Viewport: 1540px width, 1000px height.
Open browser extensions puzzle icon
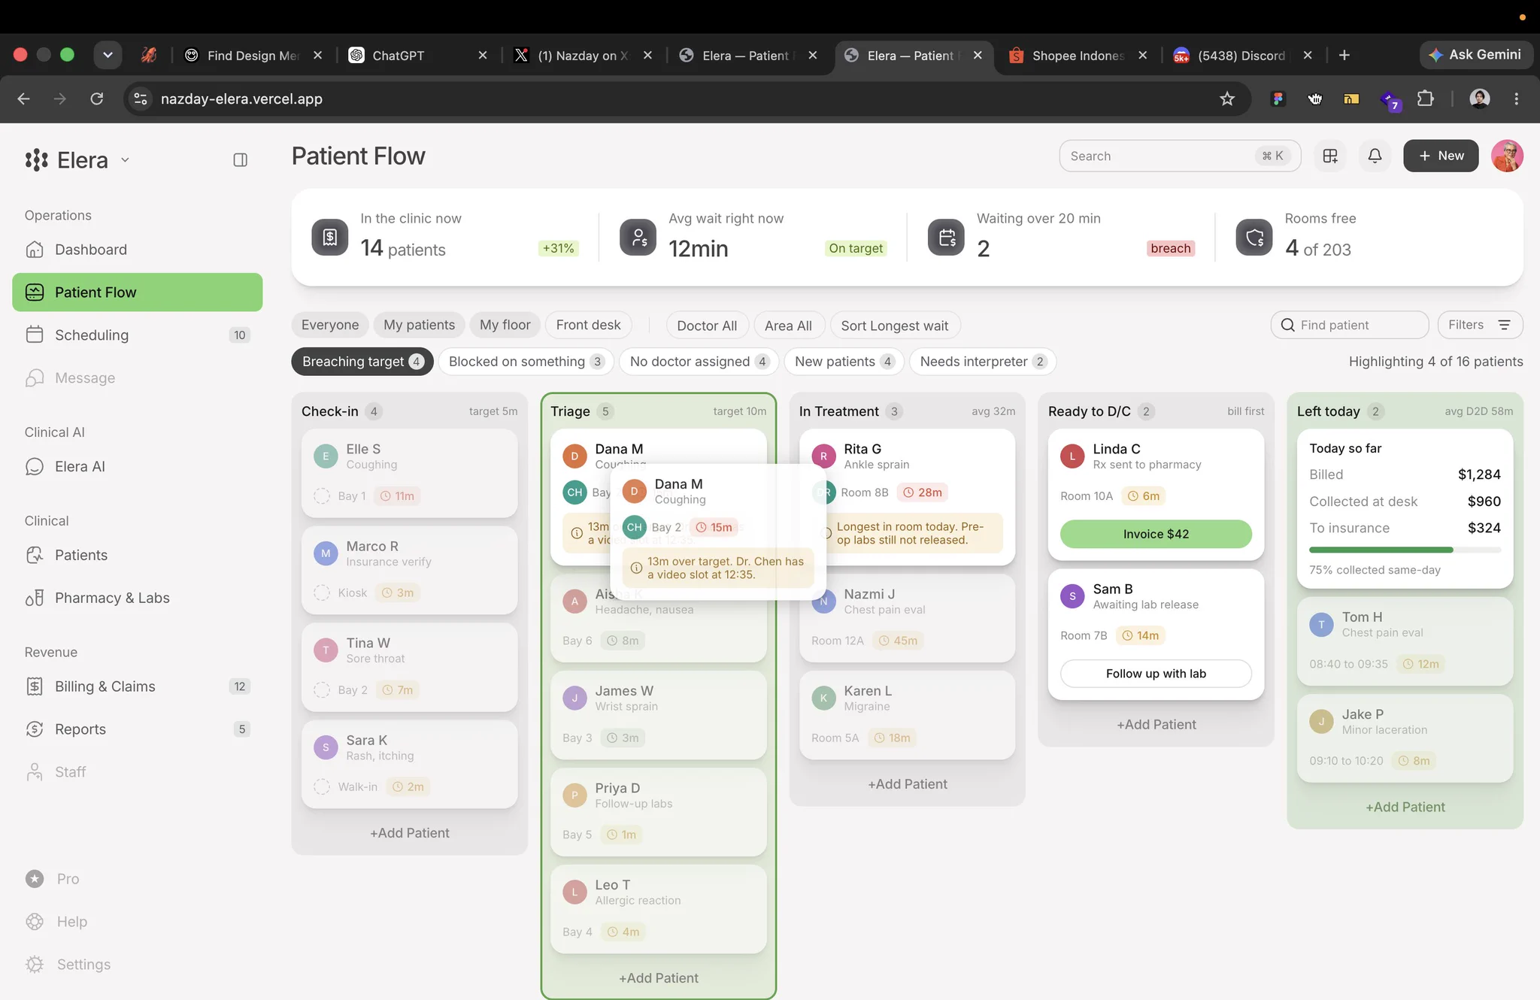coord(1425,98)
